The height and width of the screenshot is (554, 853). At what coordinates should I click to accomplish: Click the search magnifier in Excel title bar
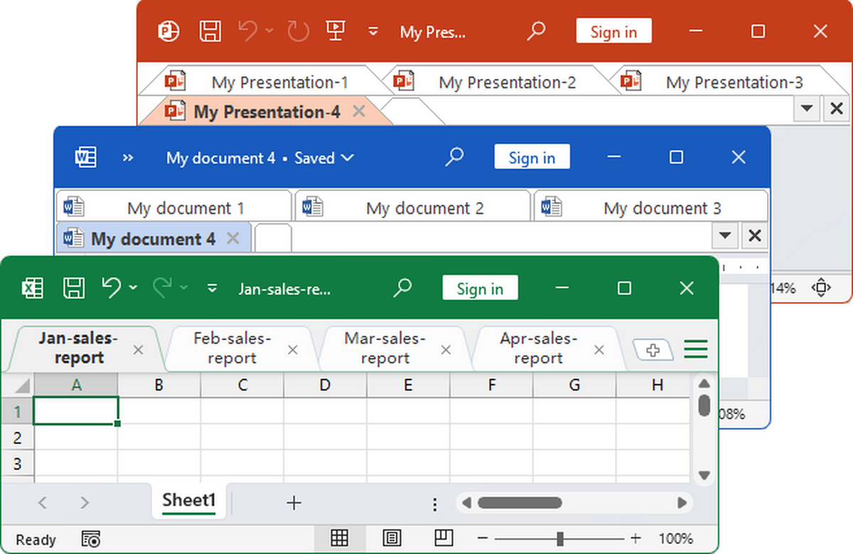click(x=403, y=288)
